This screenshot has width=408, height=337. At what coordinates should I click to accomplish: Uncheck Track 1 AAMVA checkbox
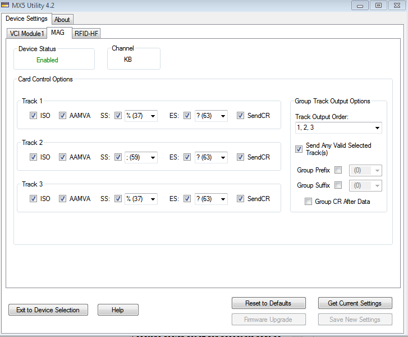pos(62,115)
